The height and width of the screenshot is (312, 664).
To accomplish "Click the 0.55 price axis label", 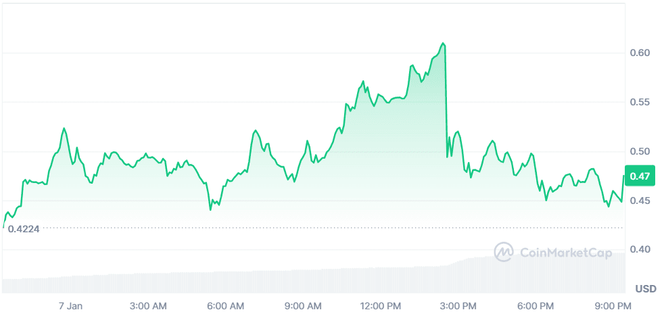I will [x=639, y=102].
